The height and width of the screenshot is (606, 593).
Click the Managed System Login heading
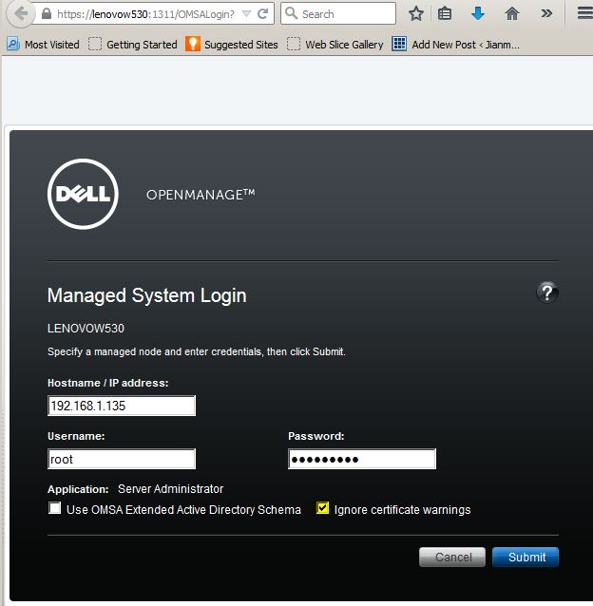coord(147,296)
